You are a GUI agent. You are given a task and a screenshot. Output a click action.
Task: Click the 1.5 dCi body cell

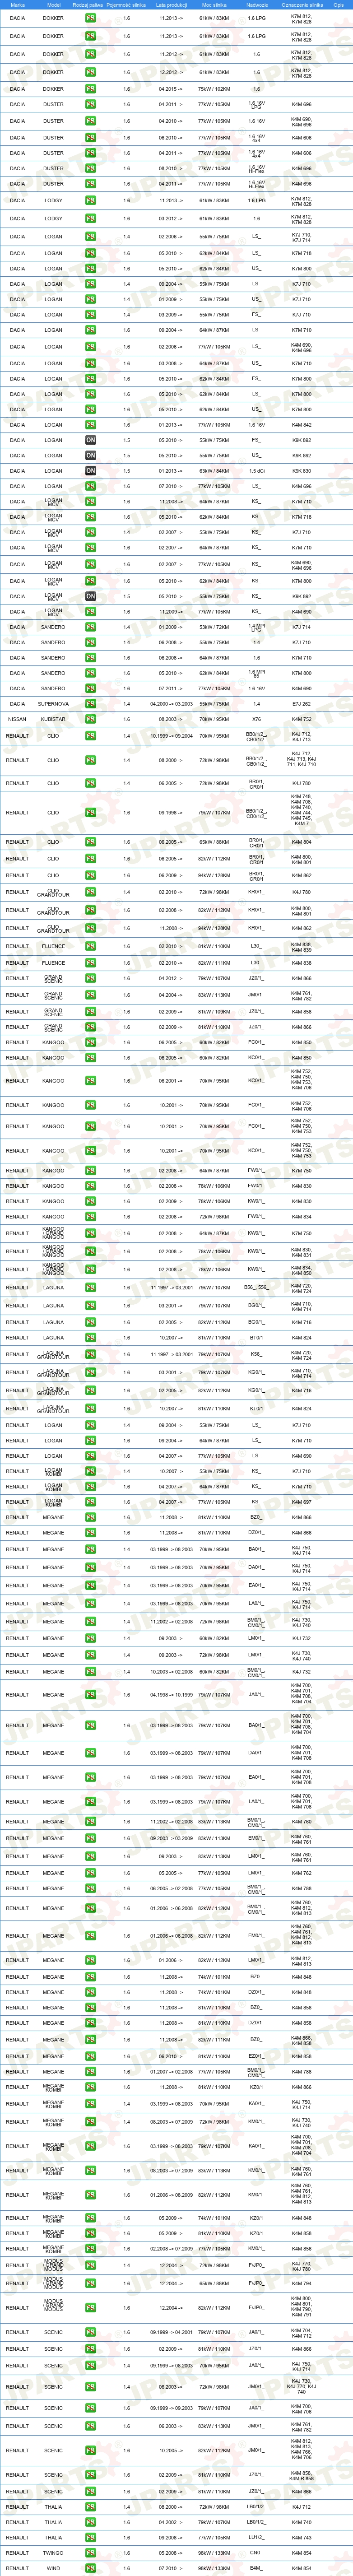tap(257, 471)
